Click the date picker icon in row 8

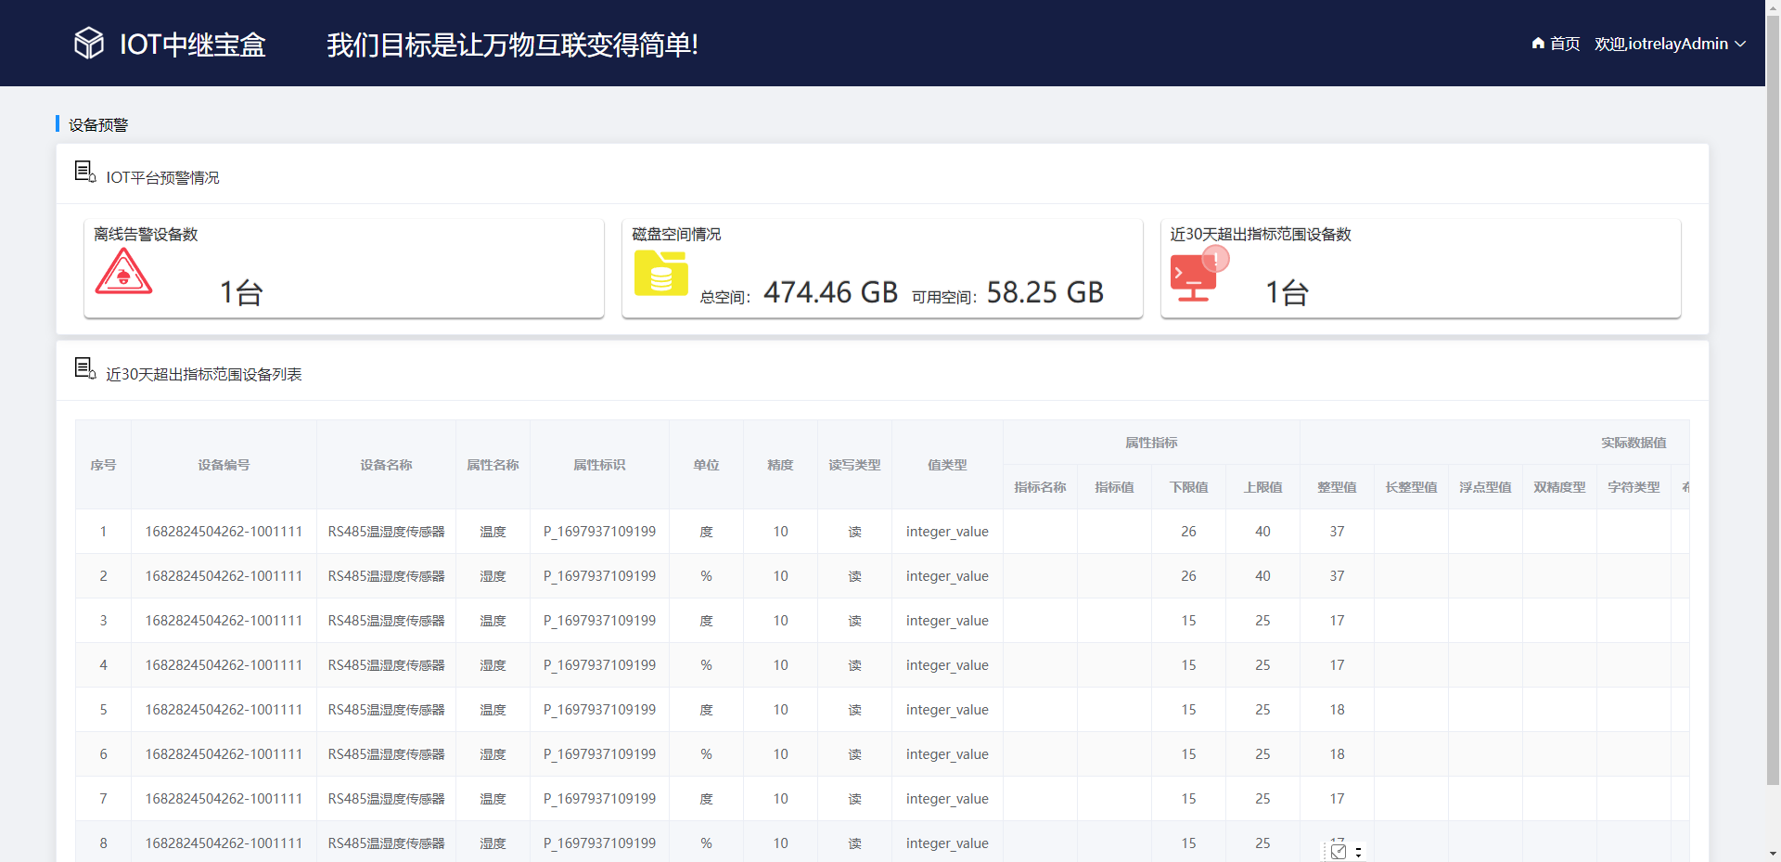click(1338, 851)
